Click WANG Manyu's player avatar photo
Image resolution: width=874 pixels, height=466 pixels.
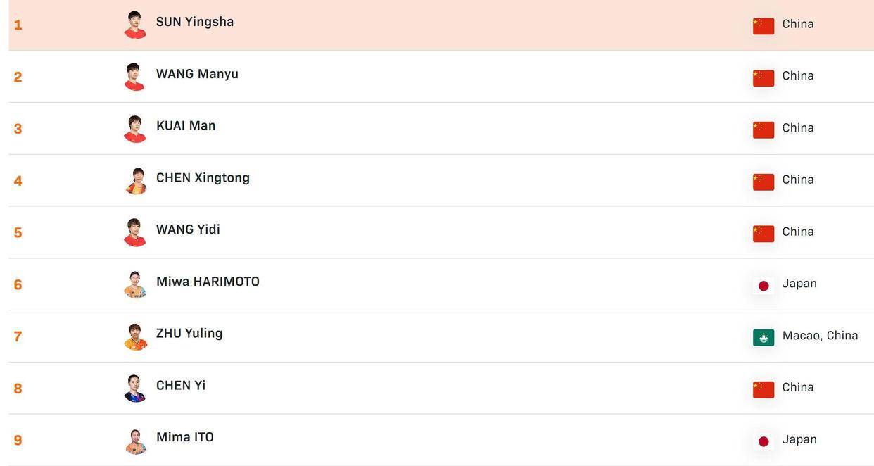pos(135,77)
